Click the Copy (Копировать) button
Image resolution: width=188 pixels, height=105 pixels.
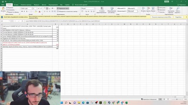click(x=10, y=10)
